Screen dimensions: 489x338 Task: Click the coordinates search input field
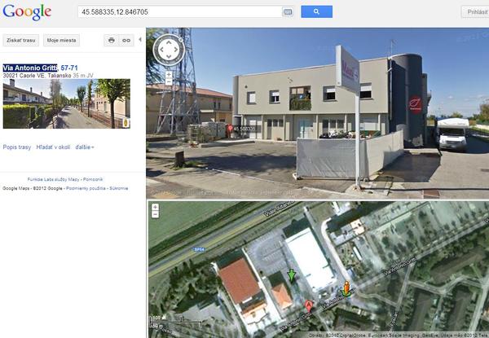(x=180, y=12)
